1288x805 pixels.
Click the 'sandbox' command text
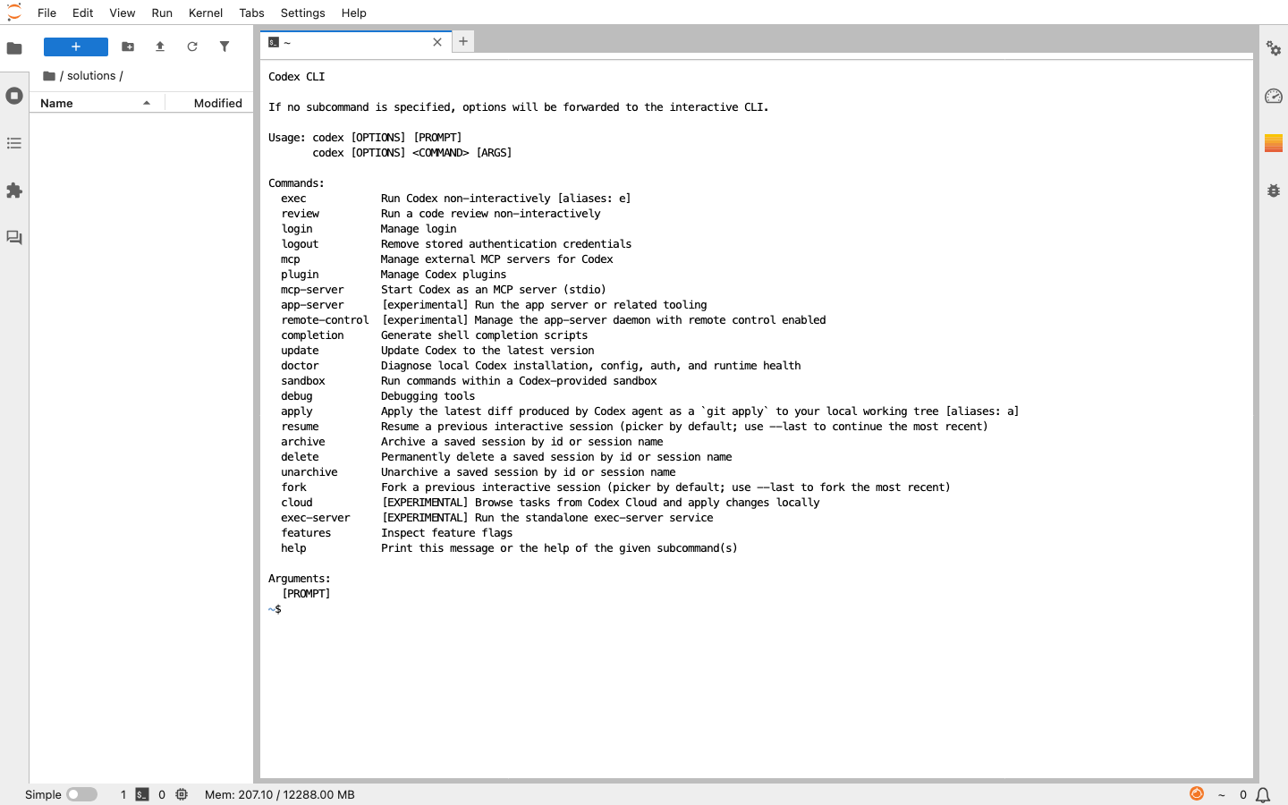tap(303, 381)
